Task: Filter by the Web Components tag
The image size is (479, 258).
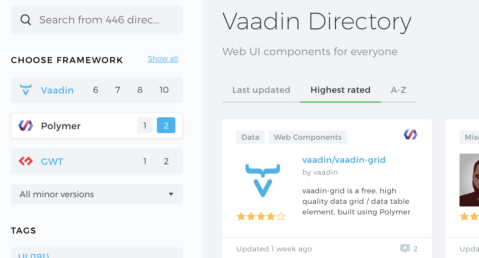Action: pos(308,137)
